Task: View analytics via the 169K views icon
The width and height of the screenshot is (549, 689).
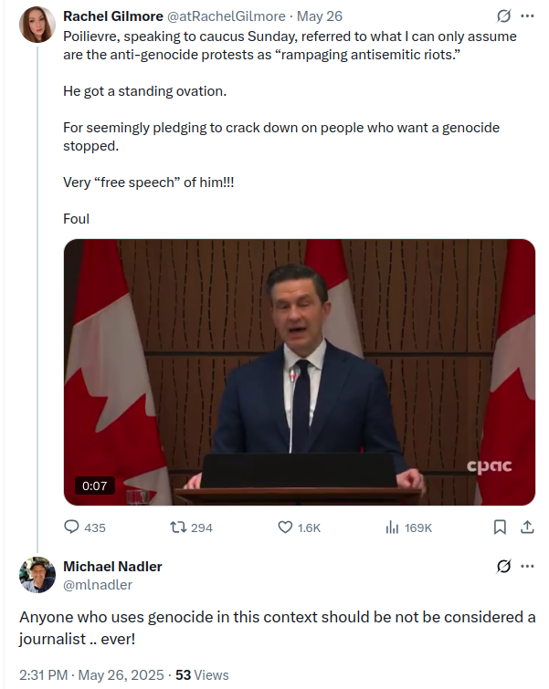Action: (392, 527)
